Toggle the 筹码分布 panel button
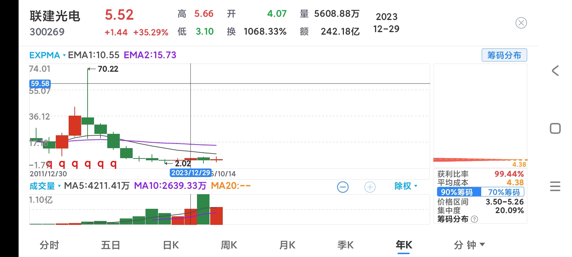572x257 pixels. click(504, 55)
